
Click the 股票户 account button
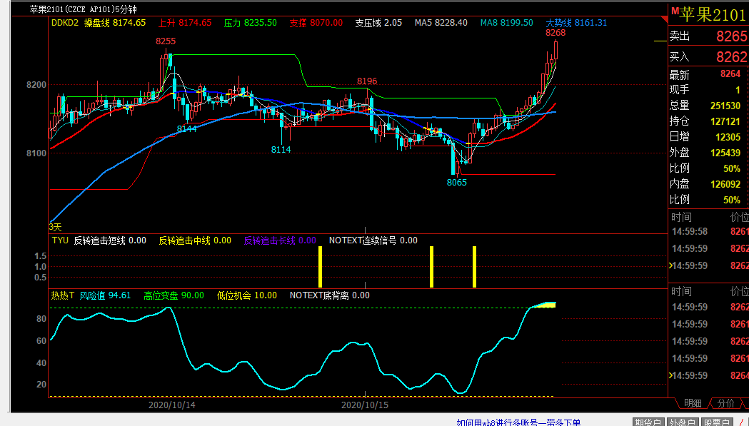click(x=716, y=422)
